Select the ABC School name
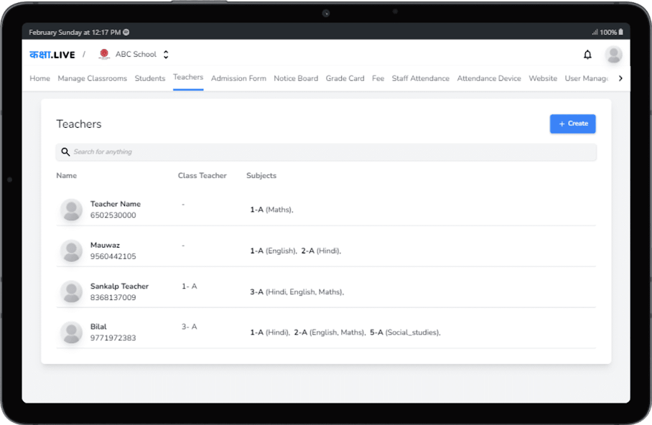The image size is (652, 425). pos(136,55)
